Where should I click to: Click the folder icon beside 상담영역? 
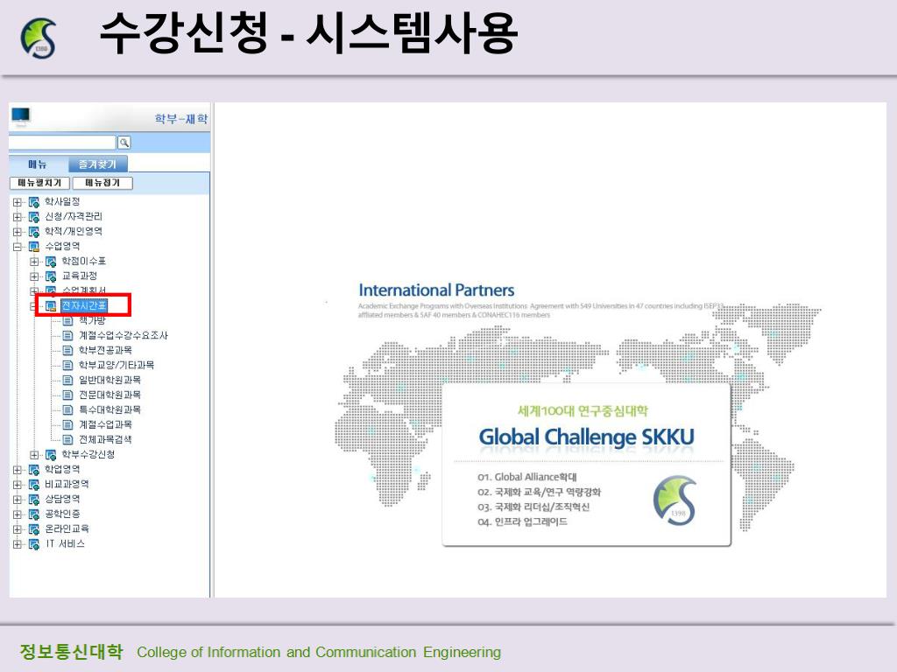click(x=34, y=499)
